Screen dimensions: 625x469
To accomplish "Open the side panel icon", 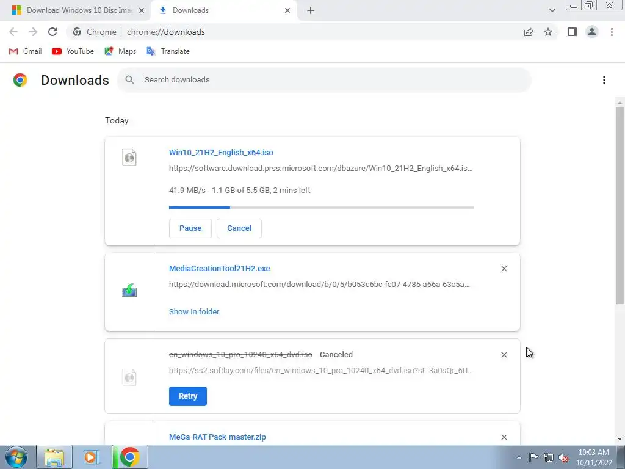I will (573, 32).
